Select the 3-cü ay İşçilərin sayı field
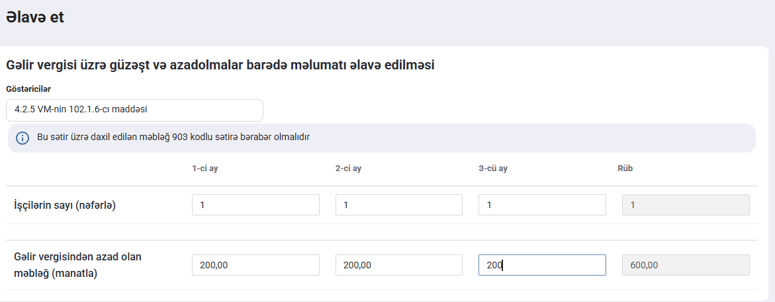The image size is (775, 302). point(542,205)
